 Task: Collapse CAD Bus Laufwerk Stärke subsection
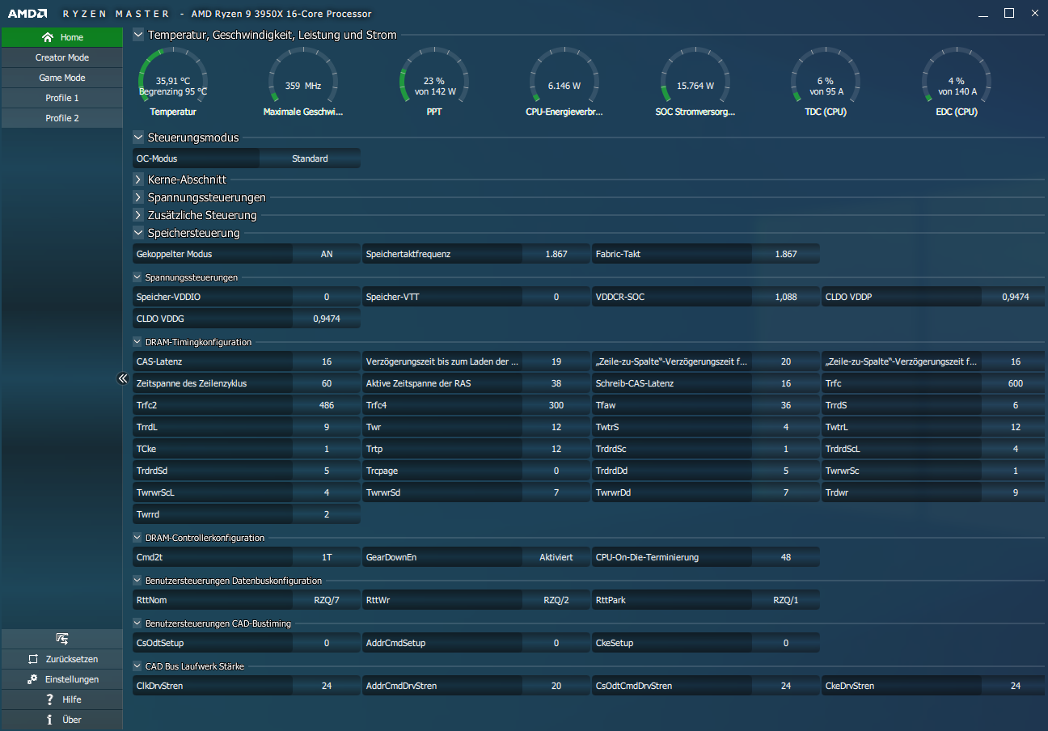137,666
